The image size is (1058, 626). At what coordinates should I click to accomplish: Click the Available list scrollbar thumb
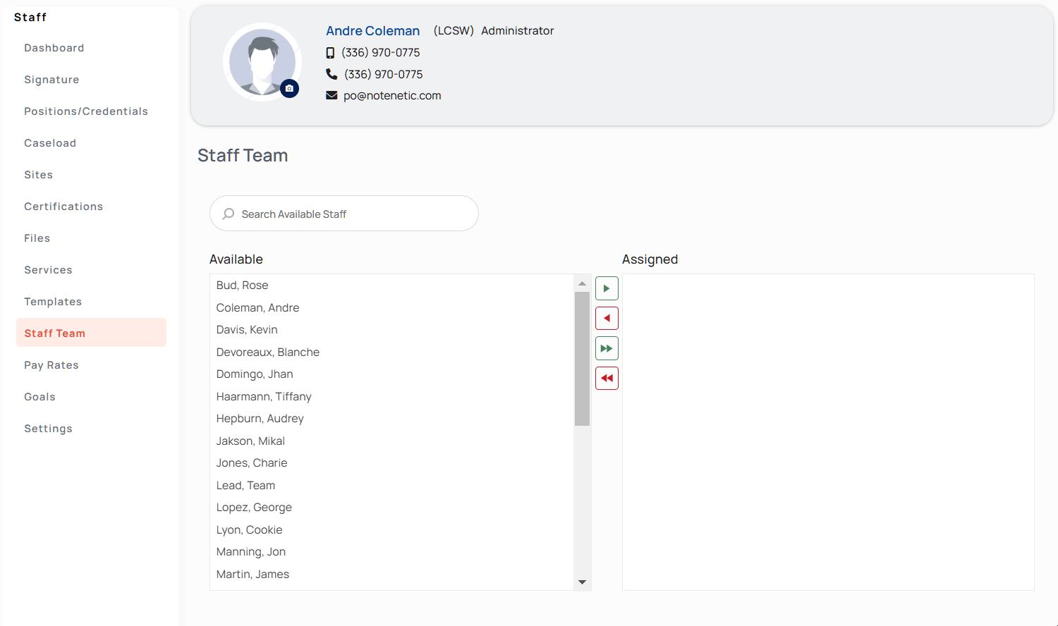click(x=582, y=359)
